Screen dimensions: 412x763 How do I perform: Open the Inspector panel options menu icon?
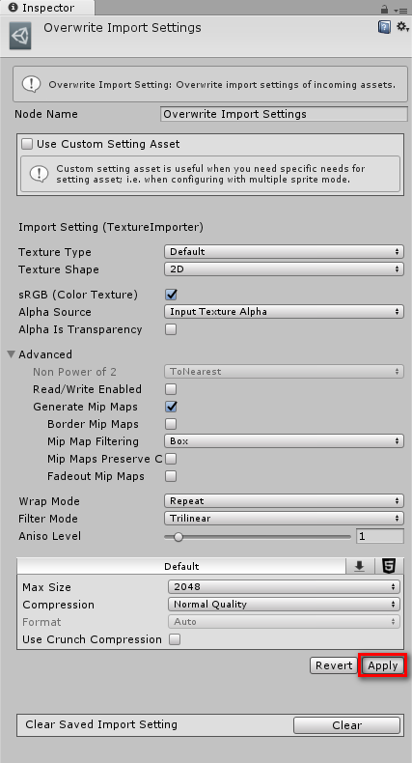coord(400,10)
